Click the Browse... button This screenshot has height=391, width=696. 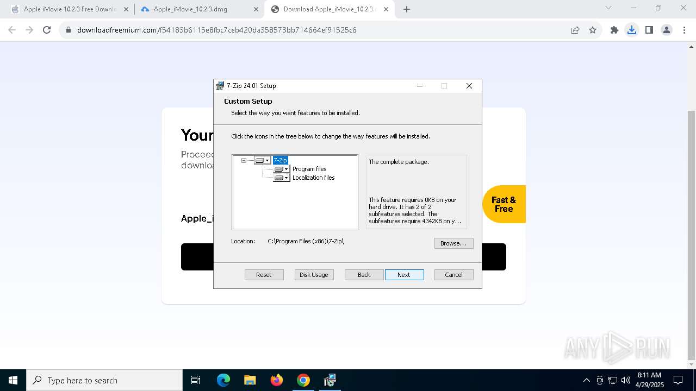tap(453, 243)
